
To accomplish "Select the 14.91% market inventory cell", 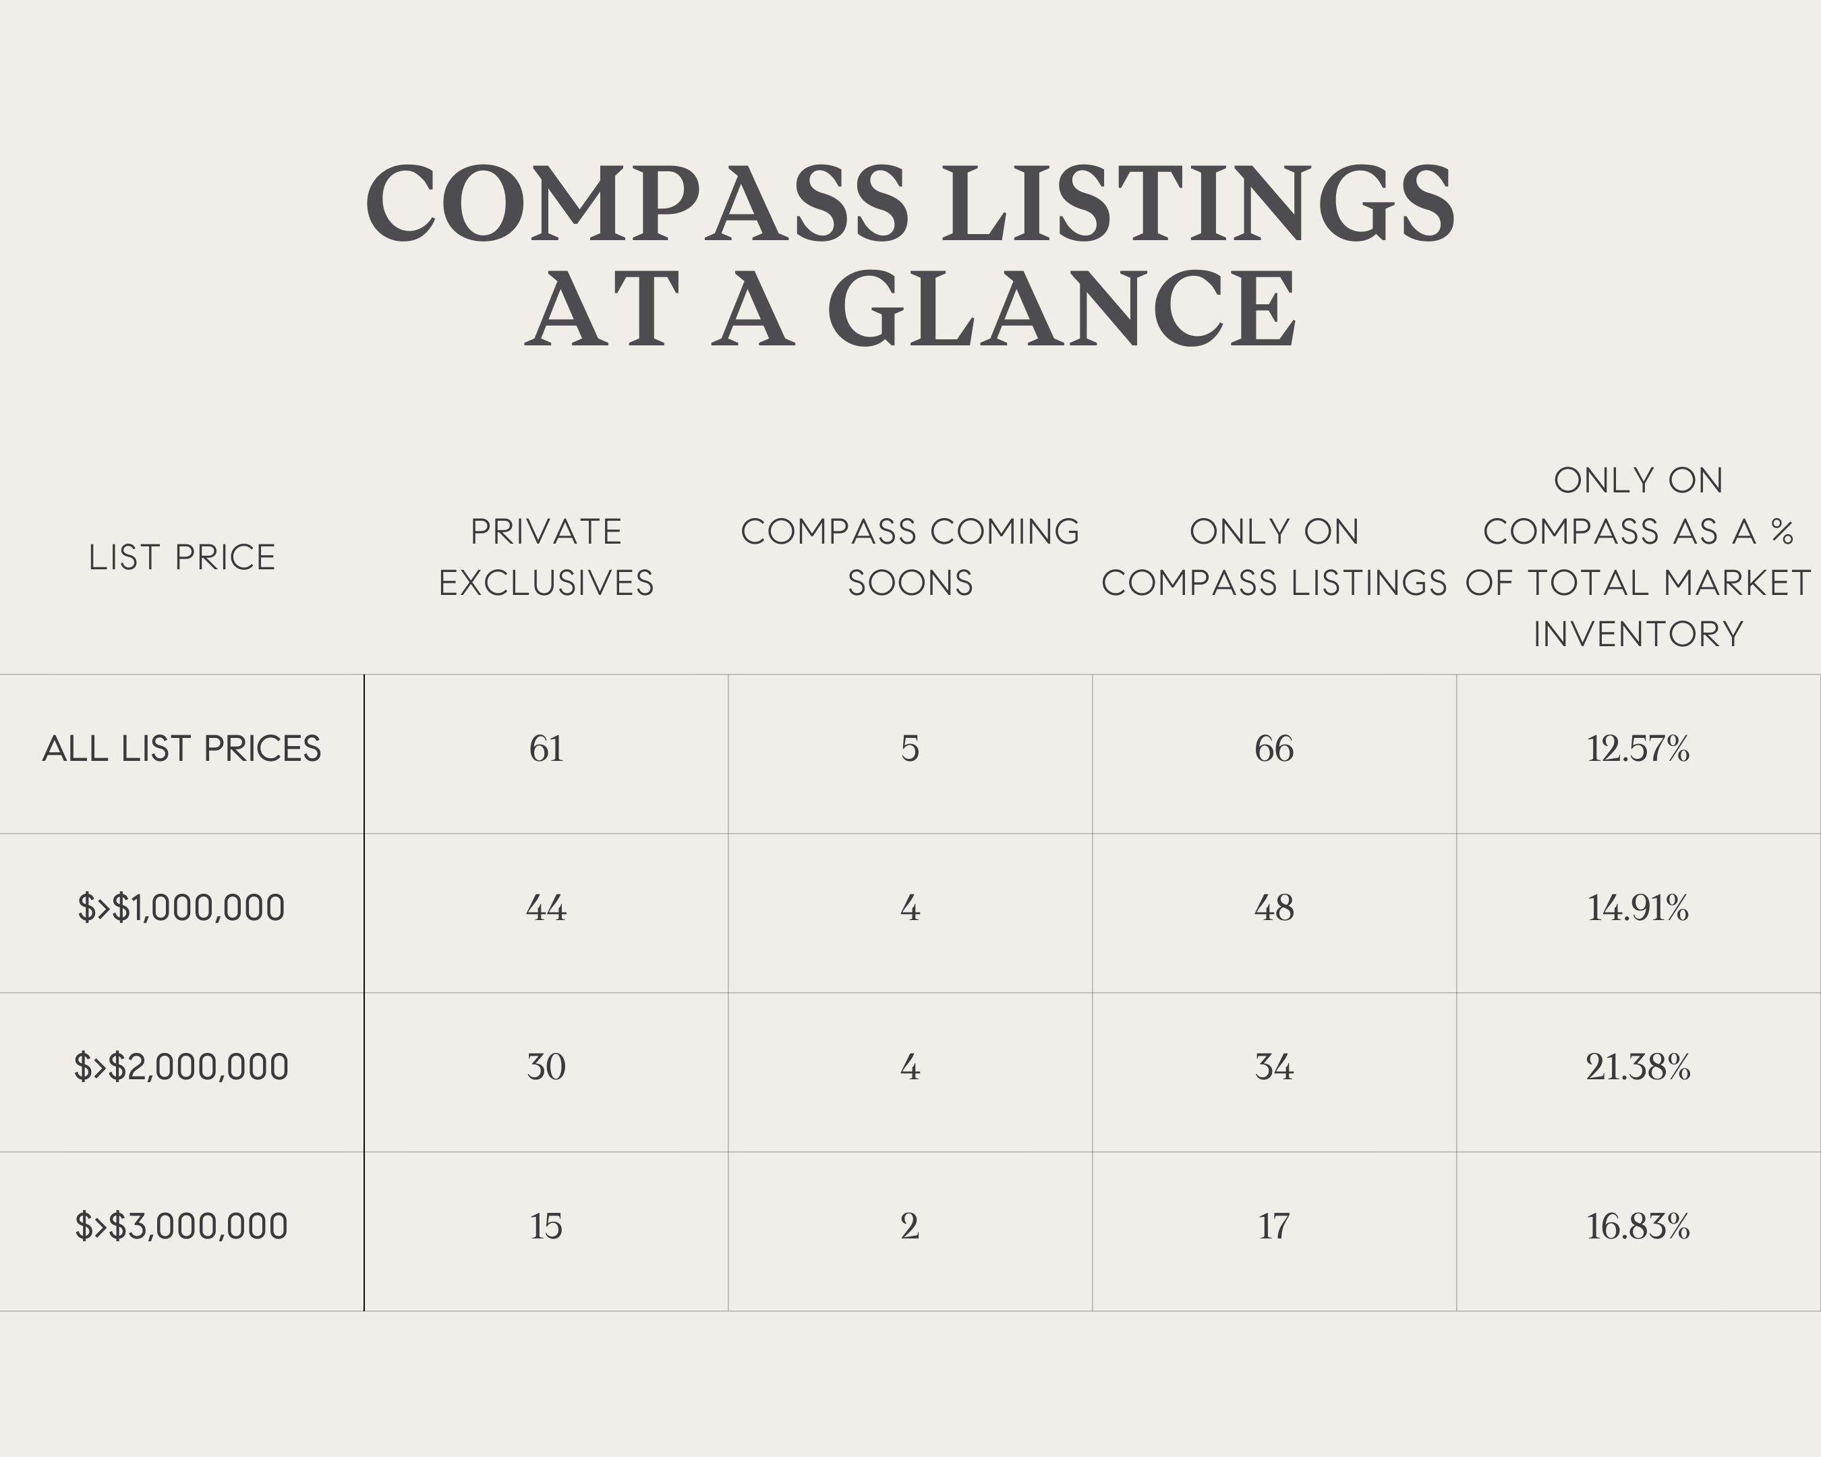I will click(1638, 908).
